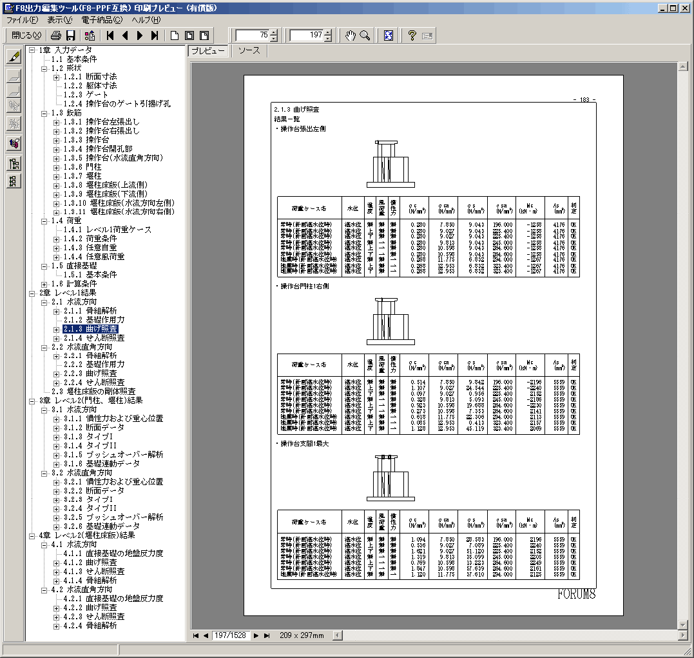Decrease zoom percentage spinner down arrow

pos(274,39)
